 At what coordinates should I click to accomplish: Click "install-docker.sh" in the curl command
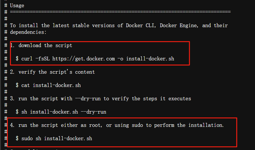(x=150, y=59)
